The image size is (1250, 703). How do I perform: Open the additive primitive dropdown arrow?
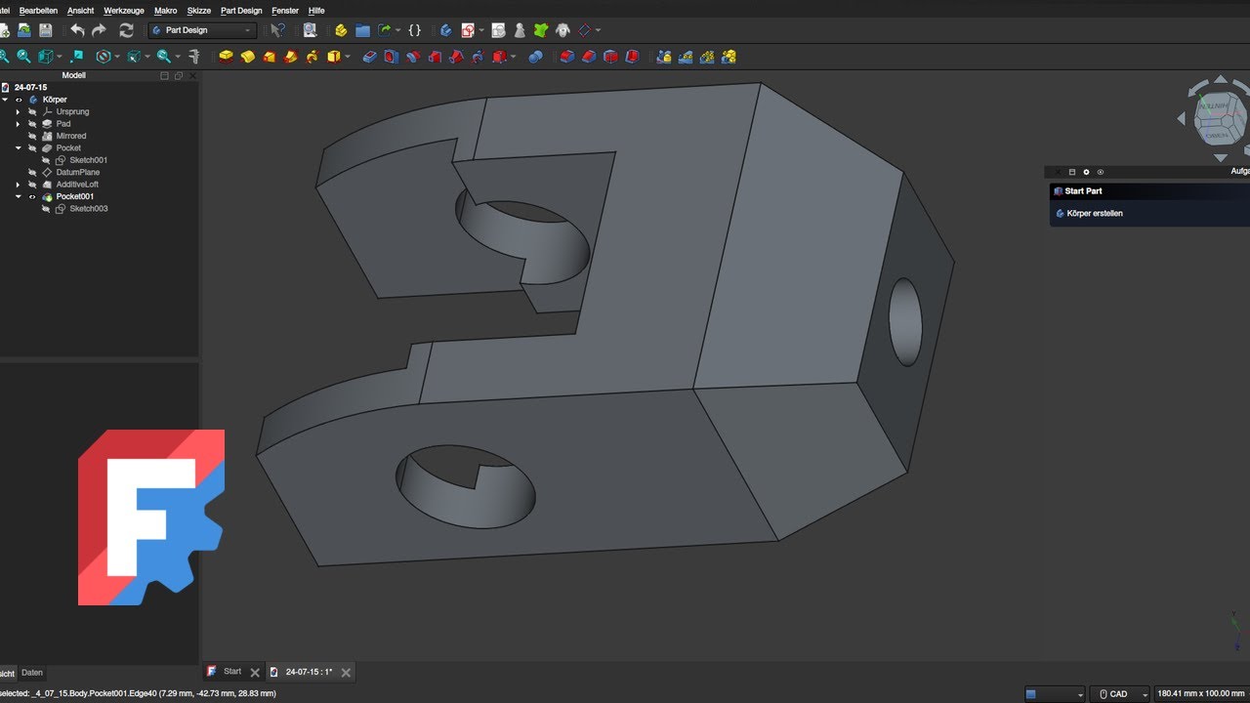pyautogui.click(x=347, y=57)
